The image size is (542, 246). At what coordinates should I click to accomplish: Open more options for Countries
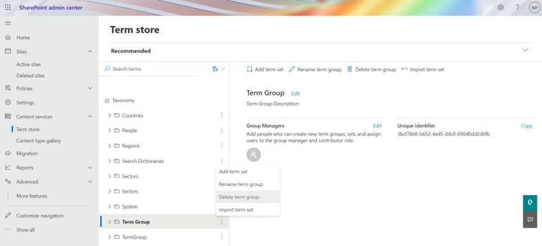click(x=221, y=115)
